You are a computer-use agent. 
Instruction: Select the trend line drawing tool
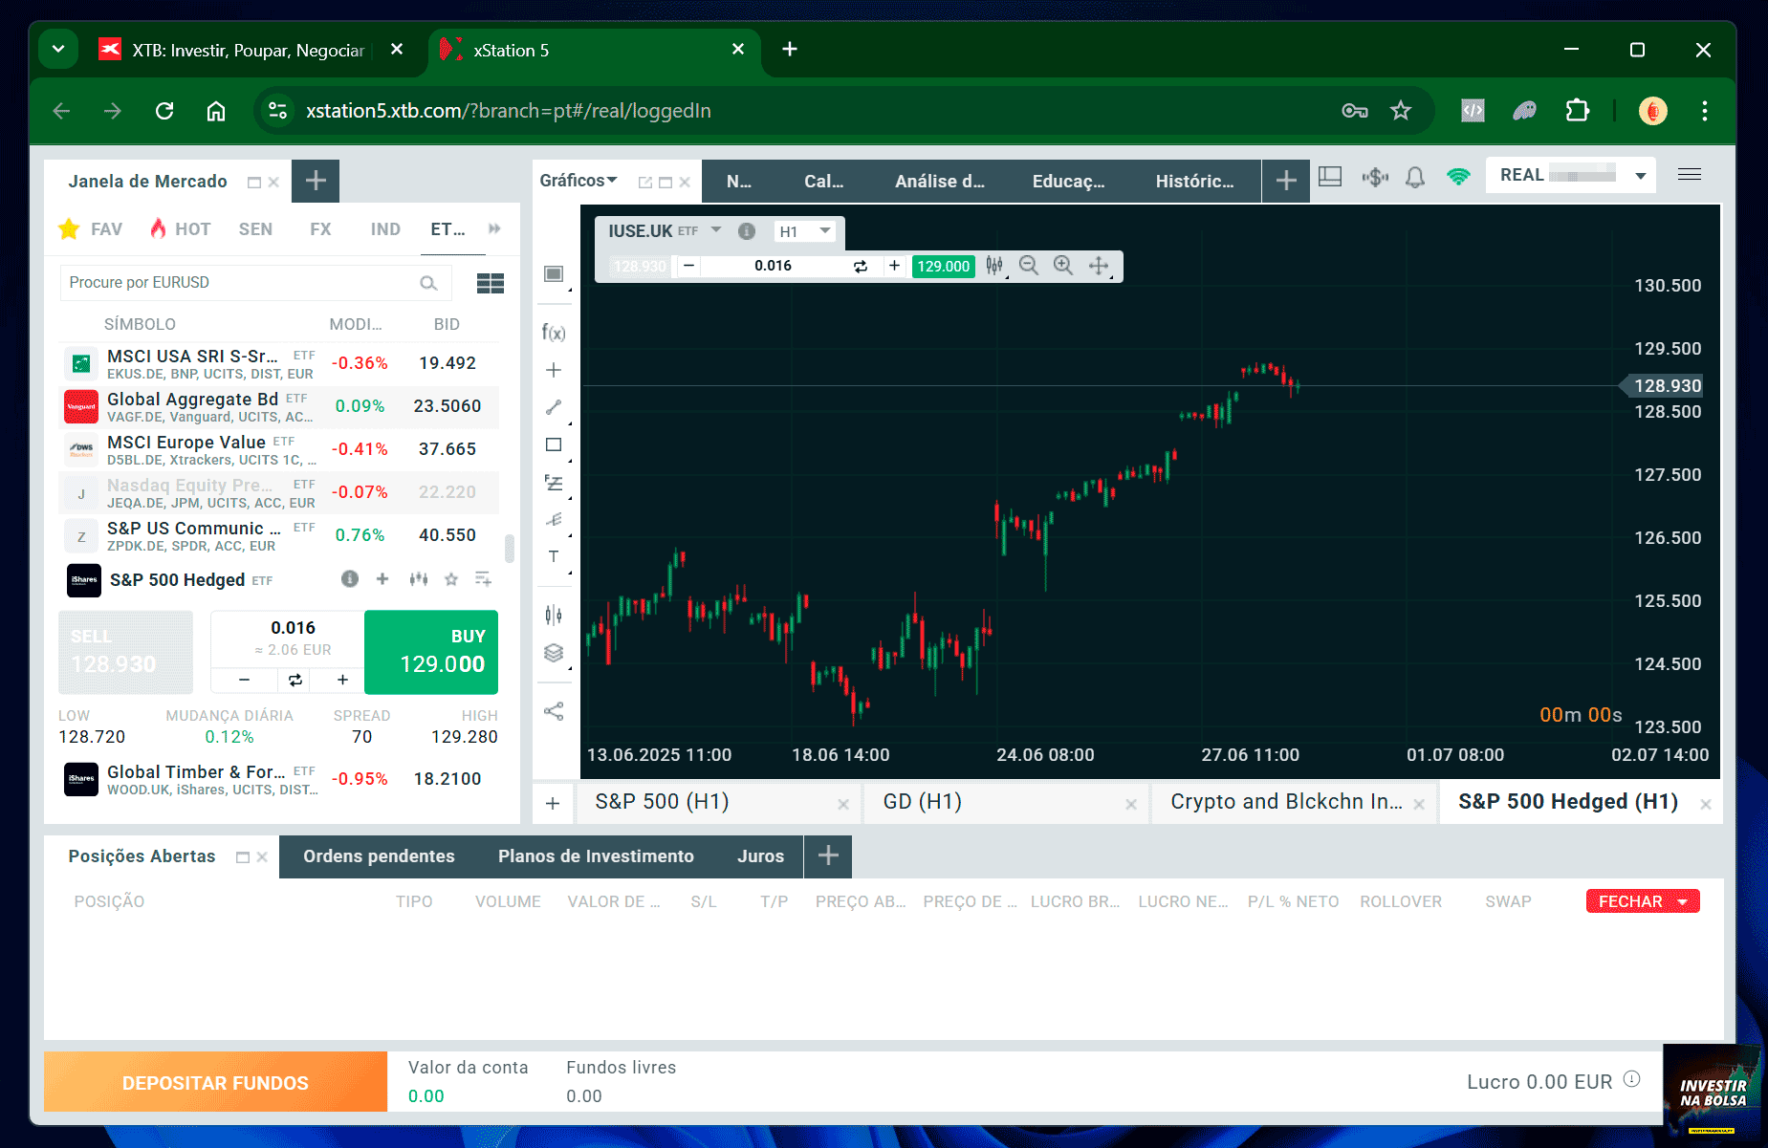(554, 407)
